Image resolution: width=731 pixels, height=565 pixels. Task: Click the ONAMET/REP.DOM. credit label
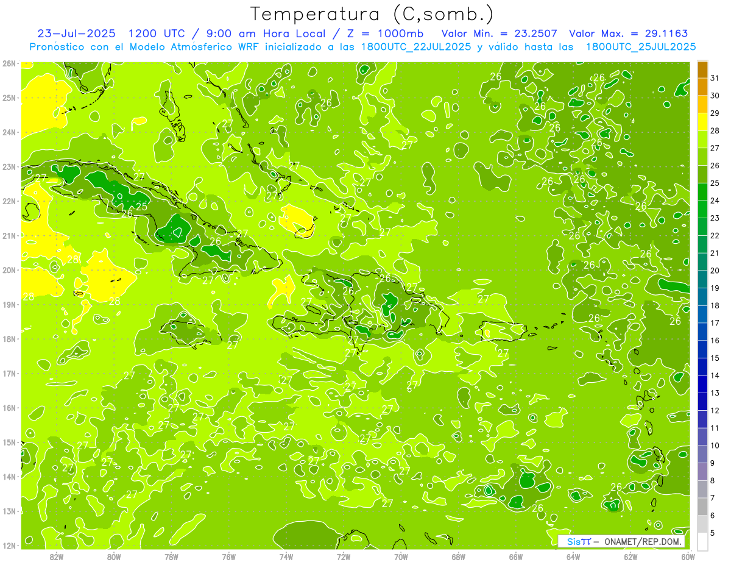click(x=644, y=542)
